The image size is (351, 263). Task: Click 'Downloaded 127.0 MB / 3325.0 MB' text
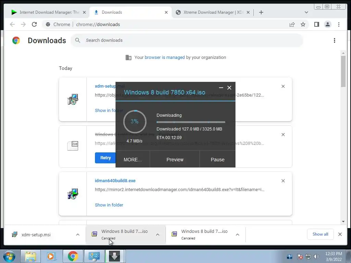point(189,129)
